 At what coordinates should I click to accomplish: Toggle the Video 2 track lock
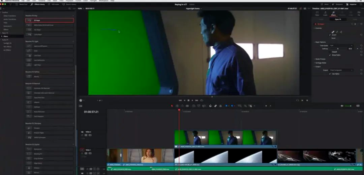point(82,135)
